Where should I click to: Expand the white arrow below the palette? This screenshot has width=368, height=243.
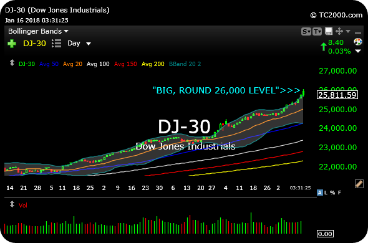point(358,51)
